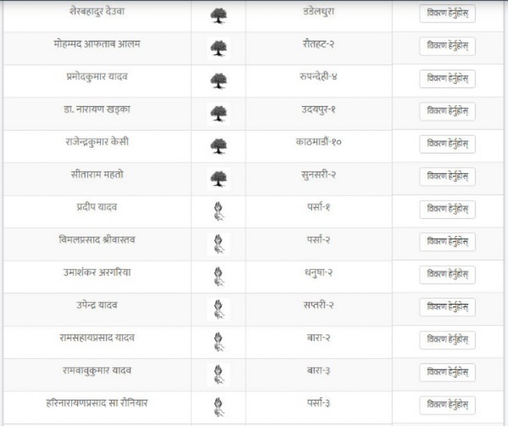Select torch symbol beside उपेन्द्र यादव
Image resolution: width=508 pixels, height=426 pixels.
click(219, 309)
